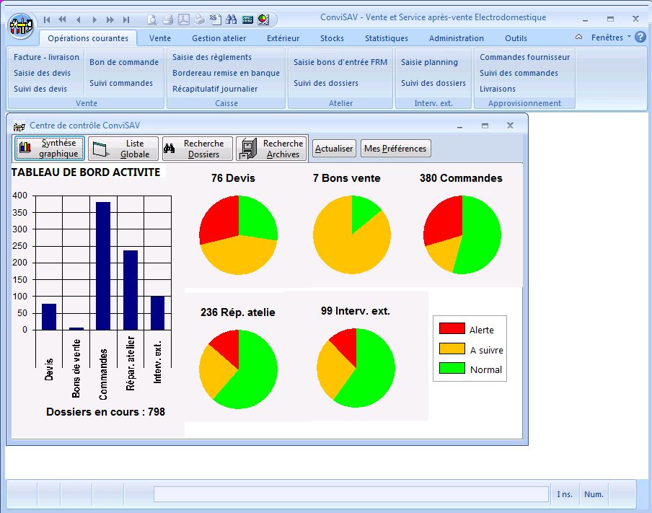Open Livraisons in Approvisionnement group

(498, 89)
